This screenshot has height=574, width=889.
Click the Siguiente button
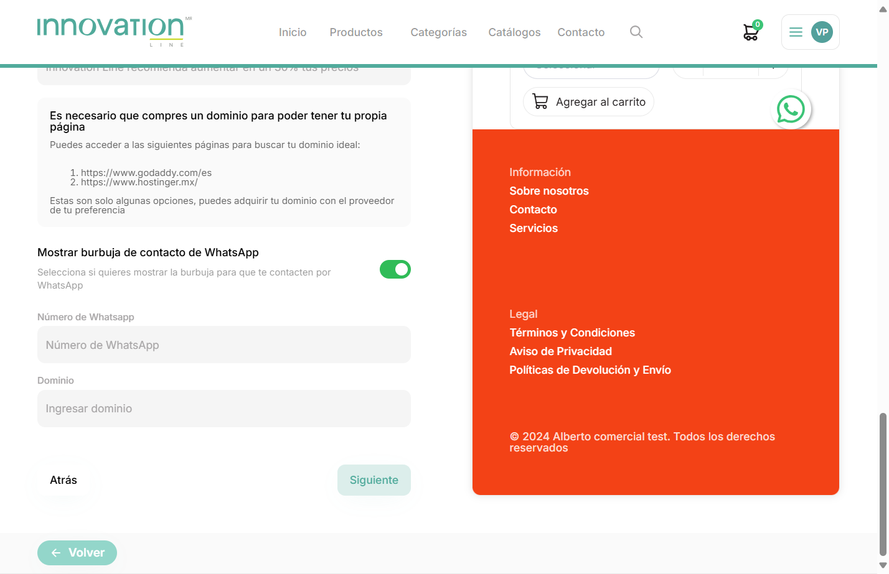click(x=374, y=480)
